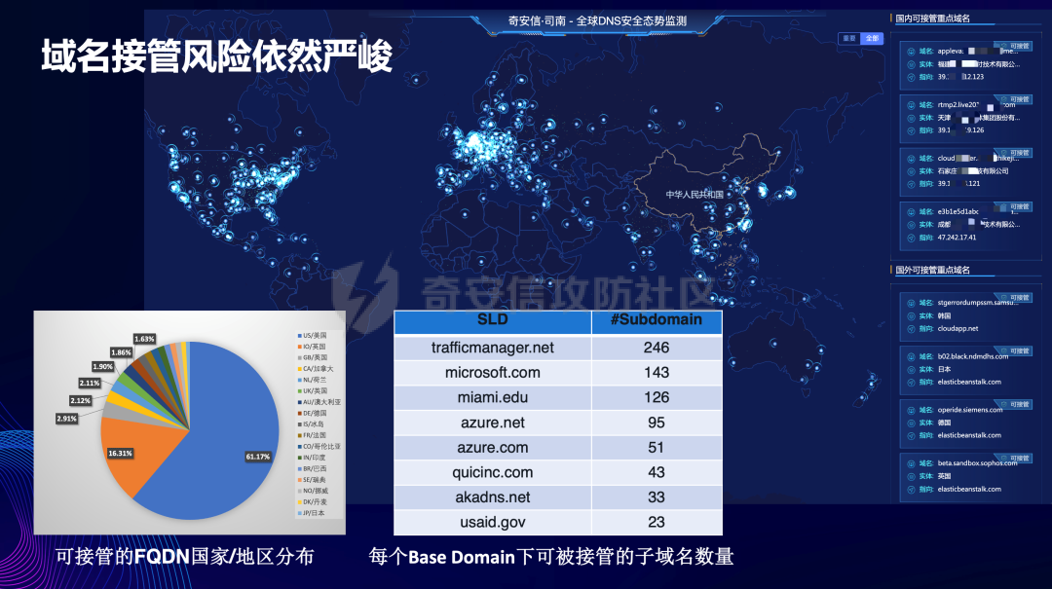
Task: Click the pointing icon beside the IP ending 9.126
Action: tap(911, 130)
